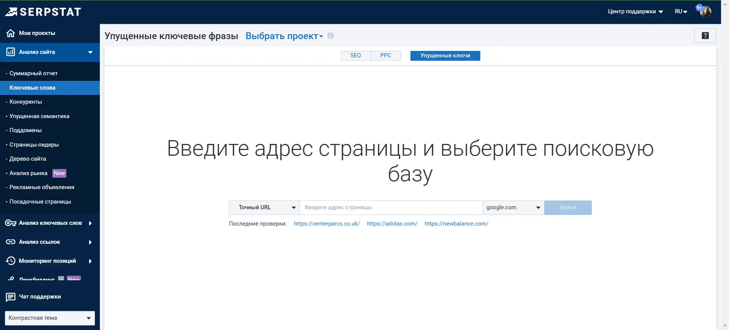Open recent check https://newbalance.com/

tap(456, 224)
